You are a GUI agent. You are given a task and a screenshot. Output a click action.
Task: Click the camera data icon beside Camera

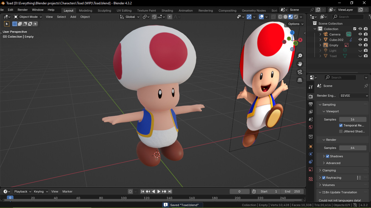[x=349, y=34]
